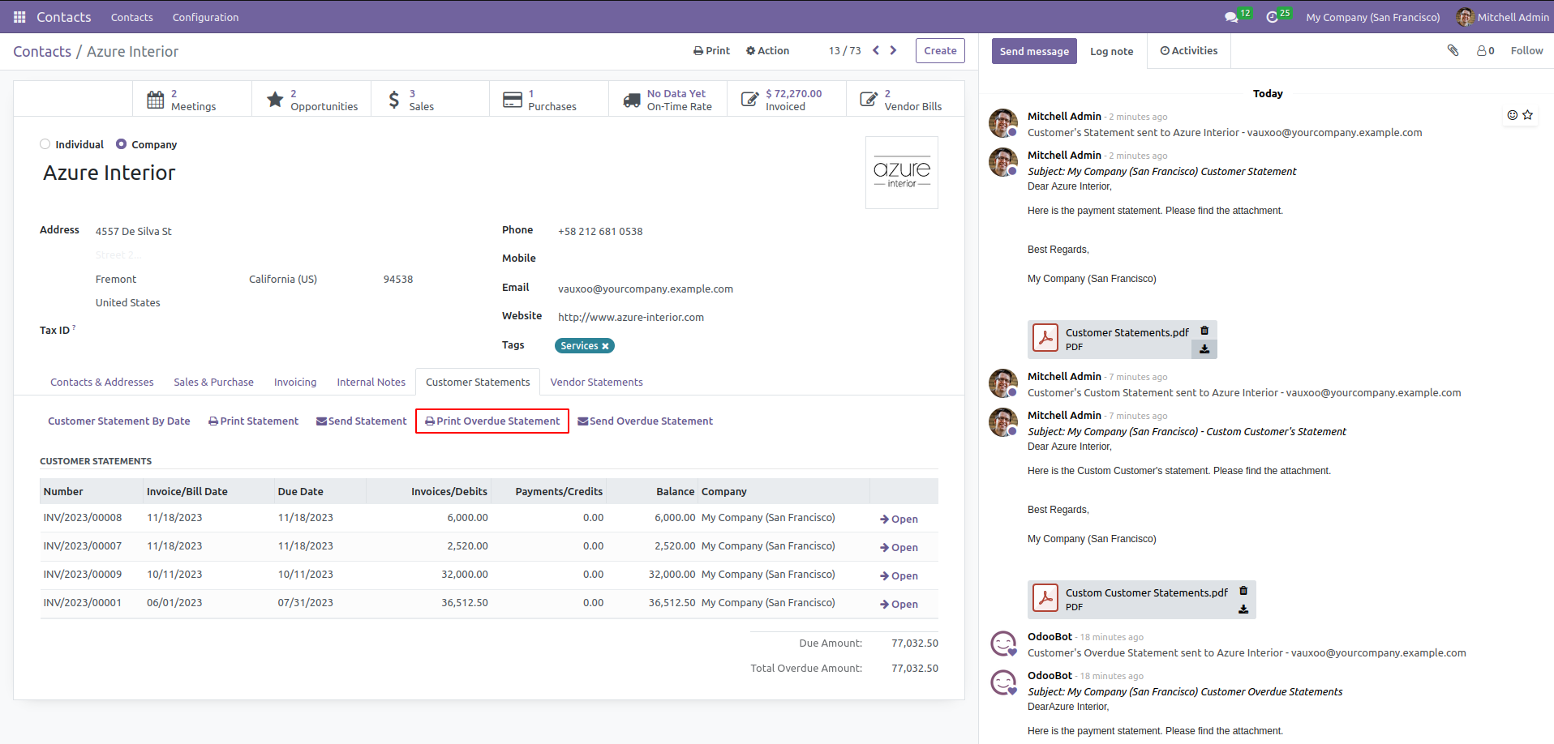The width and height of the screenshot is (1554, 744).
Task: Switch to Sales & Purchase tab
Action: 213,382
